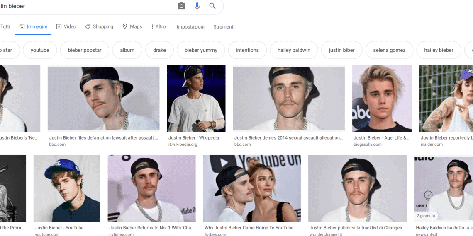Click inside the search text field

tap(83, 6)
